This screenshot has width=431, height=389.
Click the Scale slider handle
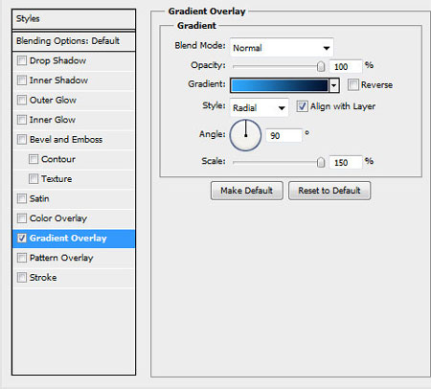[x=321, y=162]
